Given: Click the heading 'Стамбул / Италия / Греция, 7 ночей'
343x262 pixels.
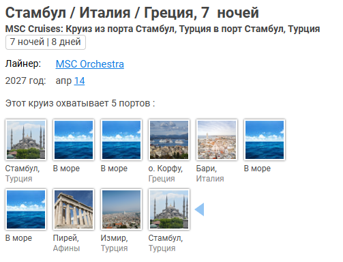Looking at the screenshot, I should [x=132, y=12].
